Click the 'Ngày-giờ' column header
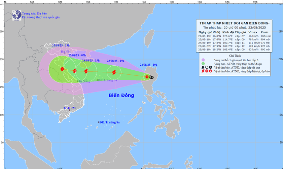 pos(205,32)
